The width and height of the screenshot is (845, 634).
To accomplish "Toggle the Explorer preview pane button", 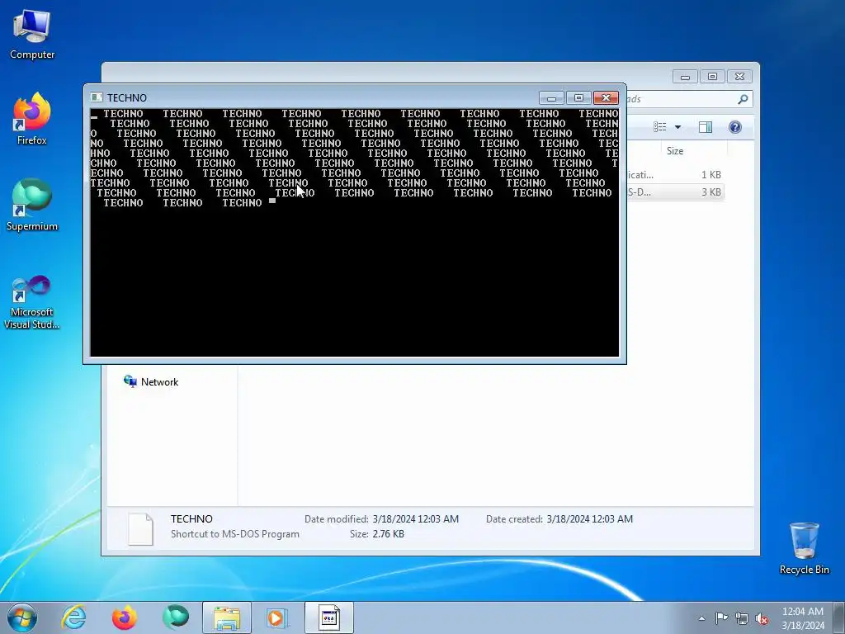I will [x=706, y=127].
